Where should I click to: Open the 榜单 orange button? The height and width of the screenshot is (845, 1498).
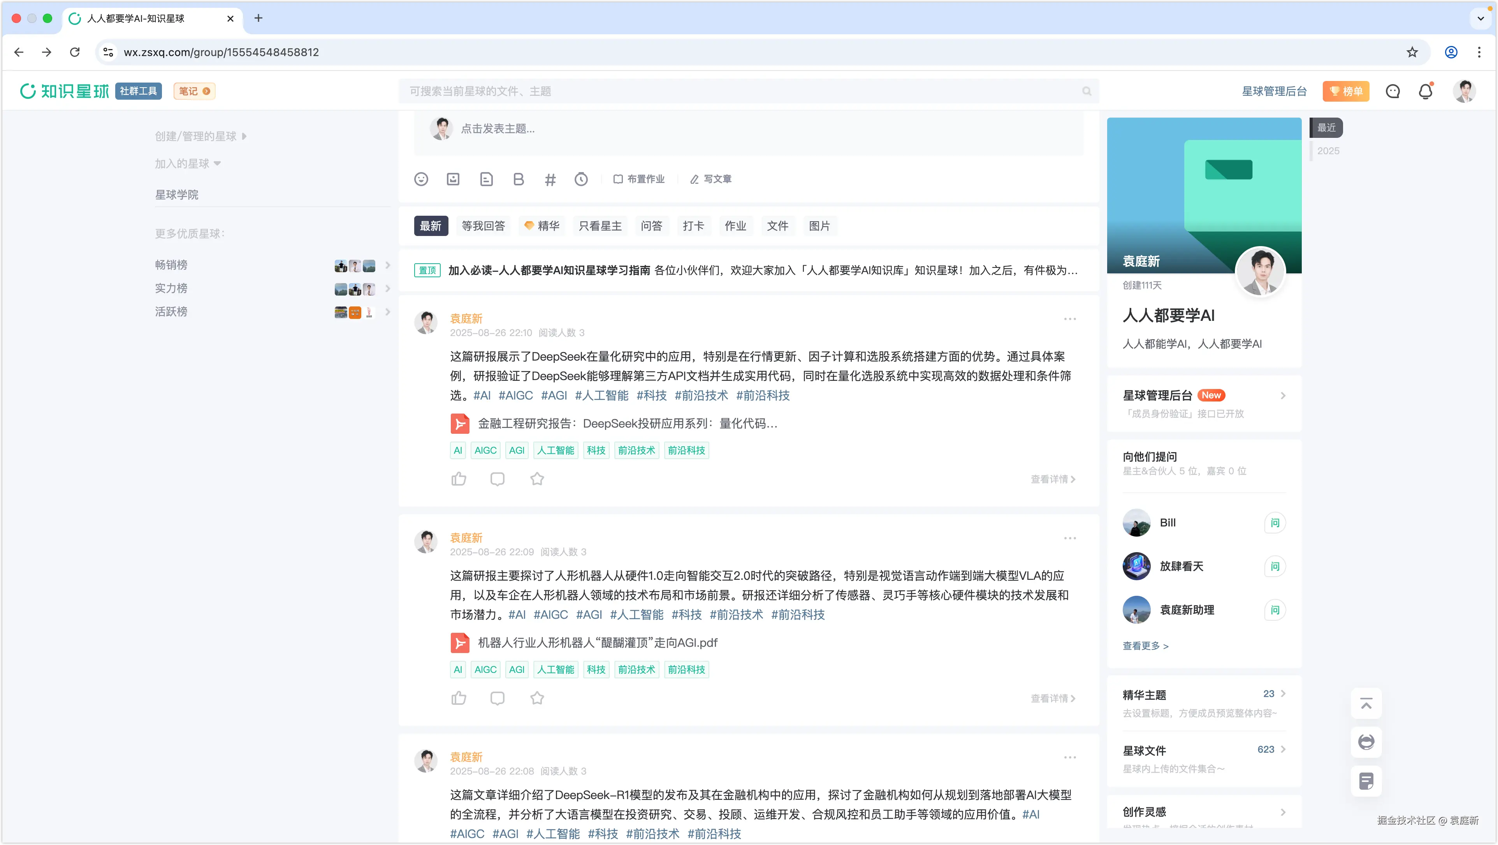click(1346, 91)
